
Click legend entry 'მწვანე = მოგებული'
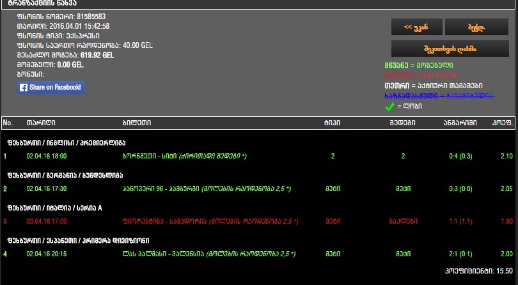pos(419,65)
